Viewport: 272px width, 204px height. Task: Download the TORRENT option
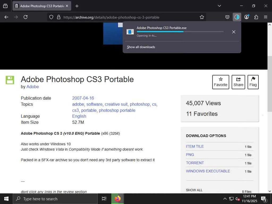coord(195,163)
